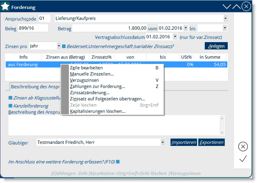The image size is (257, 183).
Task: Click the description text area scrollbar down arrow
Action: pos(222,133)
